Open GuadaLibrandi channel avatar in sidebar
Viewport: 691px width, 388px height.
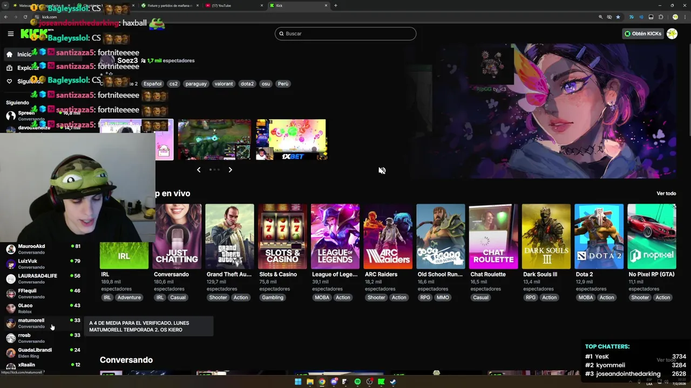10,353
